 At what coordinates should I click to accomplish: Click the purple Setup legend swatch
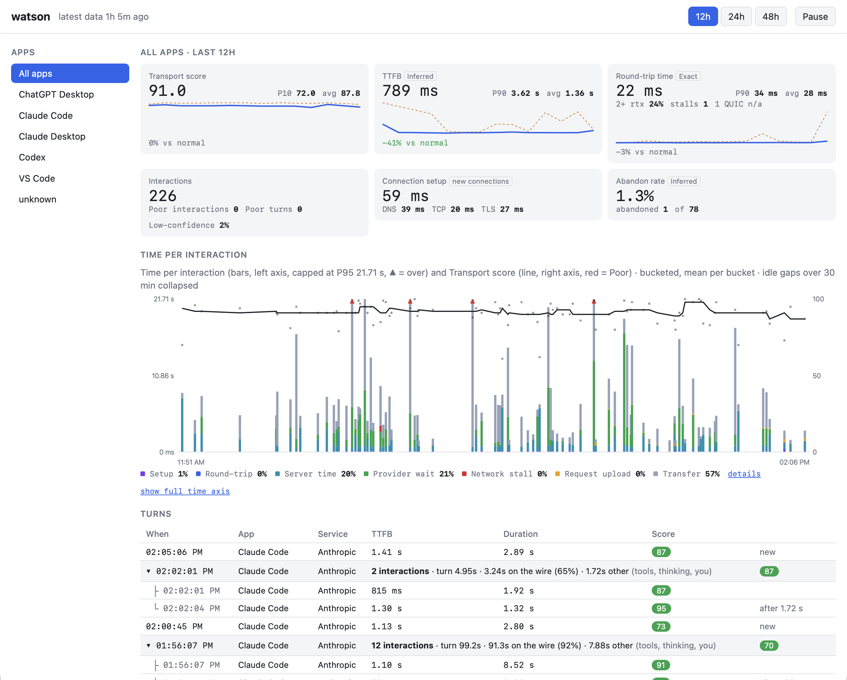143,473
